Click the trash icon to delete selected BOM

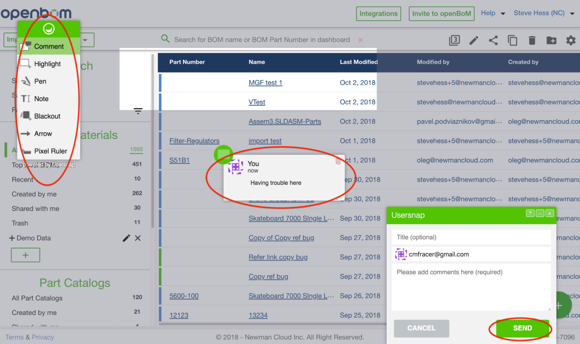pos(532,40)
